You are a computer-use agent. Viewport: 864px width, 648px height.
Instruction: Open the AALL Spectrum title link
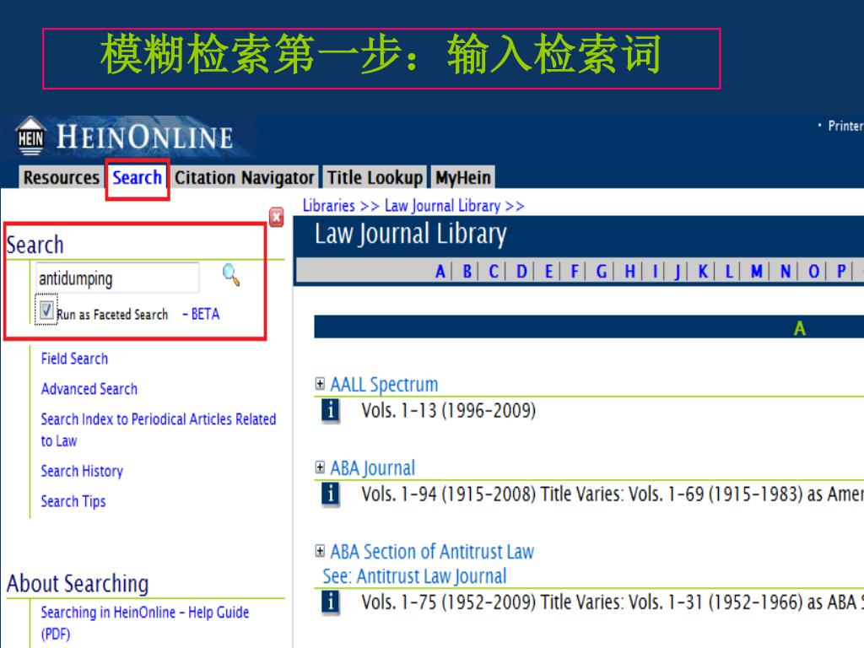click(x=384, y=384)
